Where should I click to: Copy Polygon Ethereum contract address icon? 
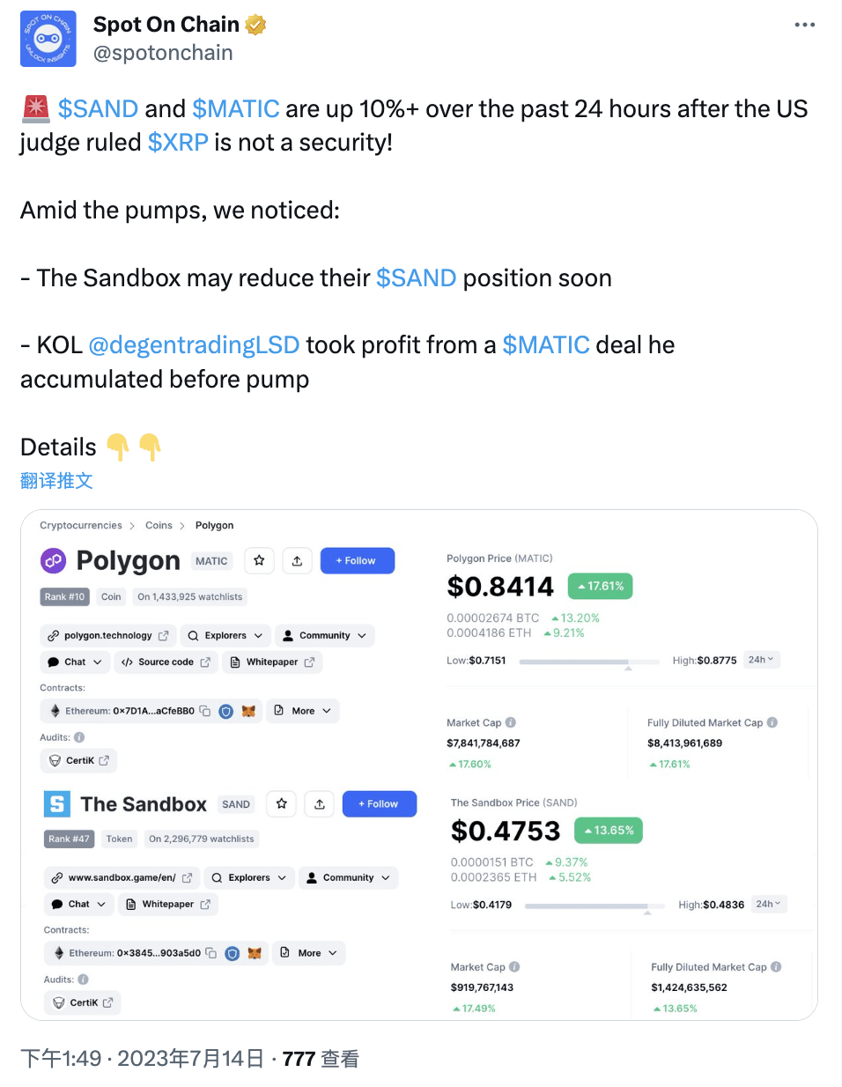pyautogui.click(x=205, y=711)
